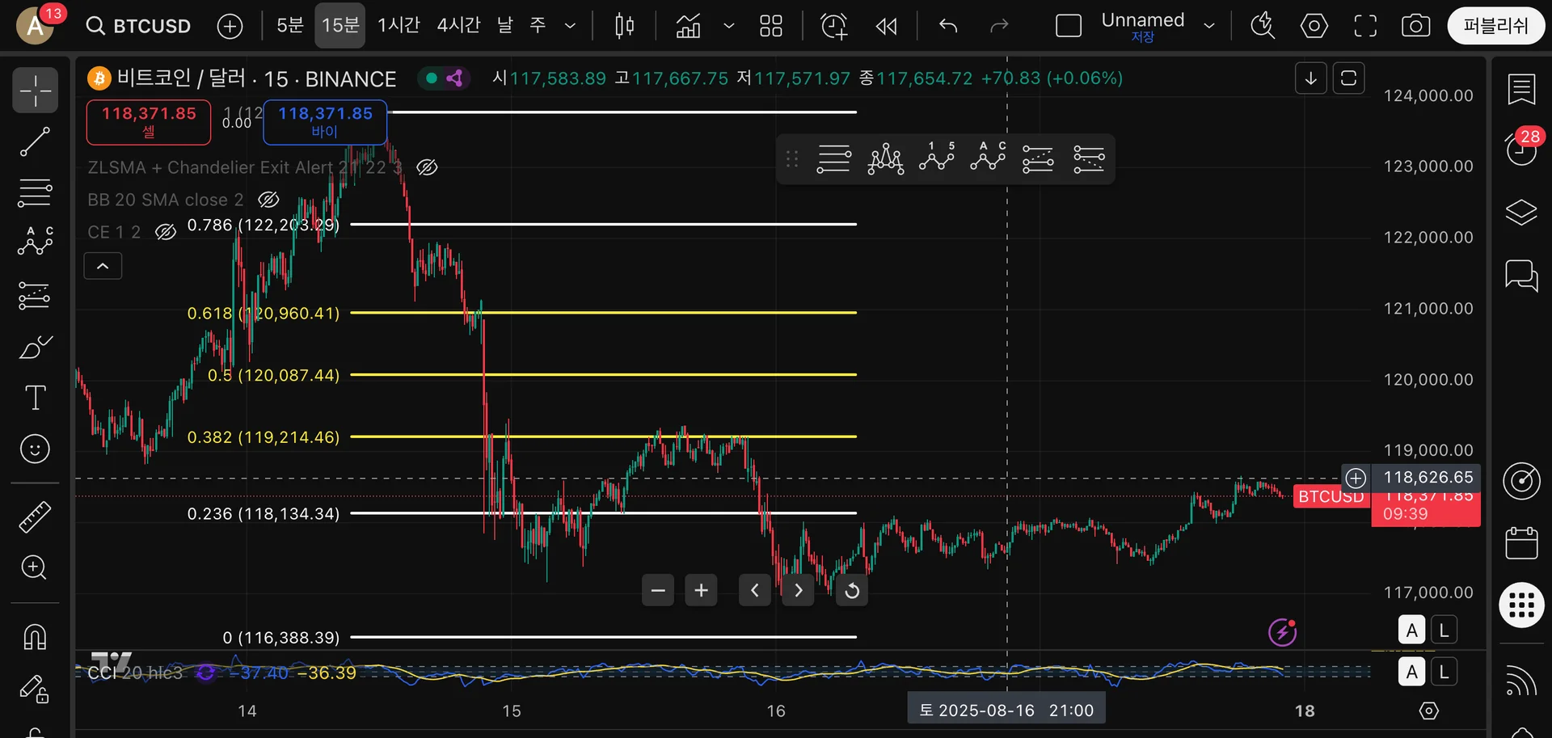The image size is (1552, 738).
Task: Toggle auto scale A on the price pane
Action: coord(1411,630)
